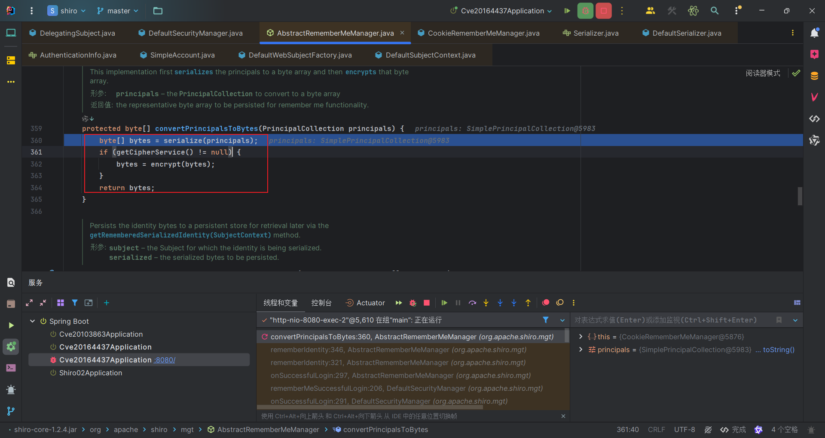Toggle debugger layout settings icon
The width and height of the screenshot is (825, 438).
tap(797, 303)
